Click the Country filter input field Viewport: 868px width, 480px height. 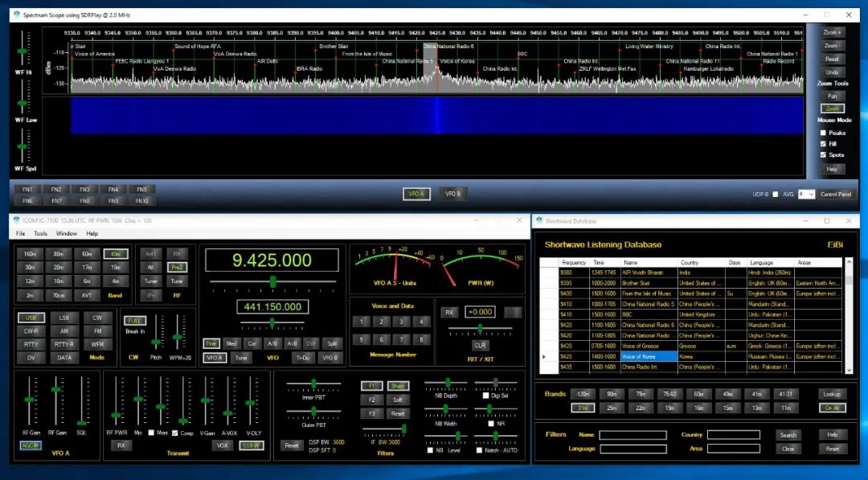click(x=733, y=434)
